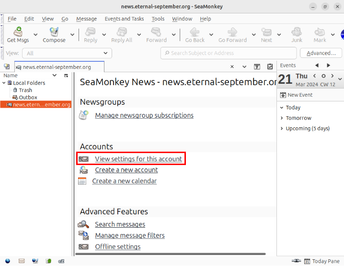Click Manage newsgroup subscriptions link

[x=144, y=115]
